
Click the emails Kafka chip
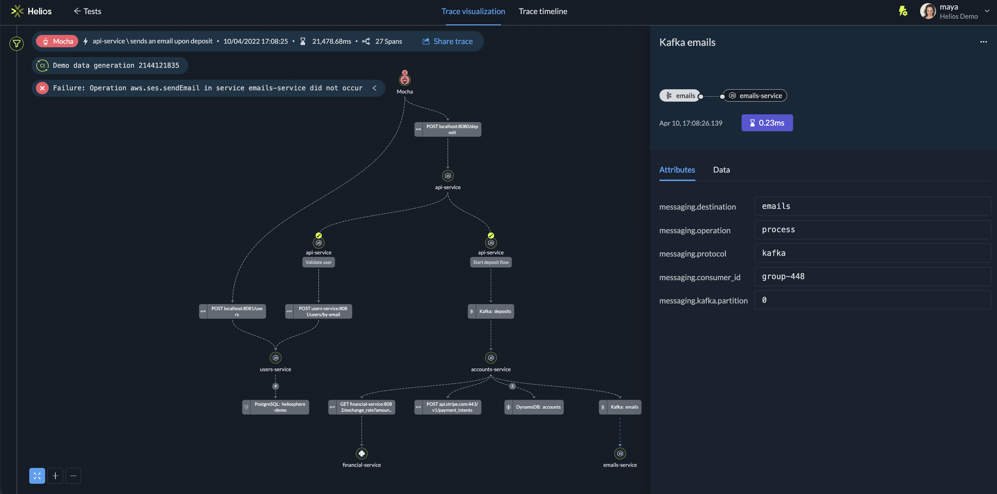point(680,96)
